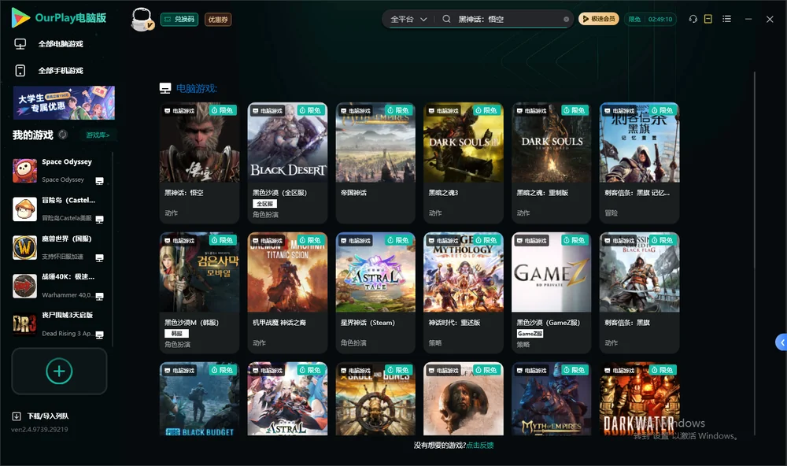Click the refresh icon beside 我的游戏
Image resolution: width=787 pixels, height=466 pixels.
63,135
